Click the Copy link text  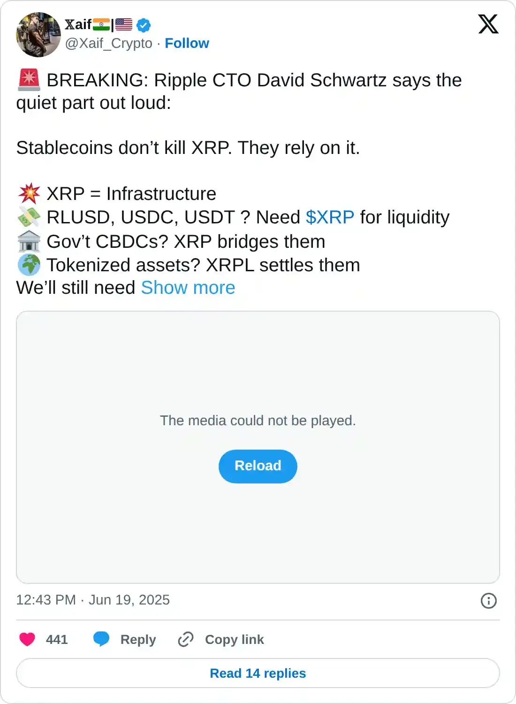coord(234,639)
